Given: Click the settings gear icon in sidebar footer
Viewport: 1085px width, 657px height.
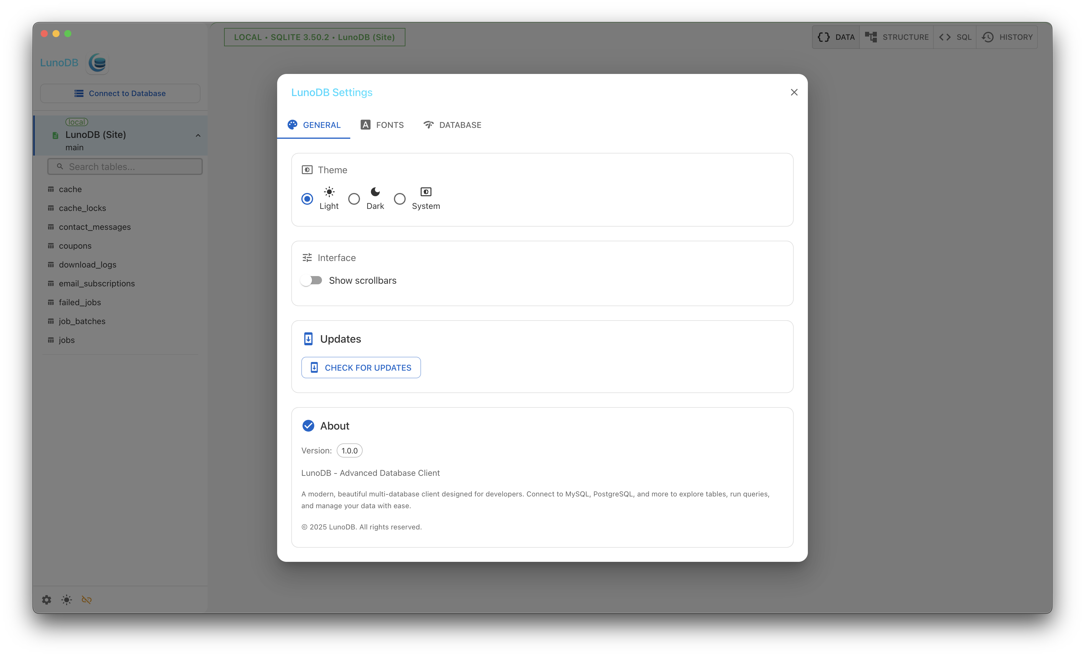Looking at the screenshot, I should click(x=47, y=600).
